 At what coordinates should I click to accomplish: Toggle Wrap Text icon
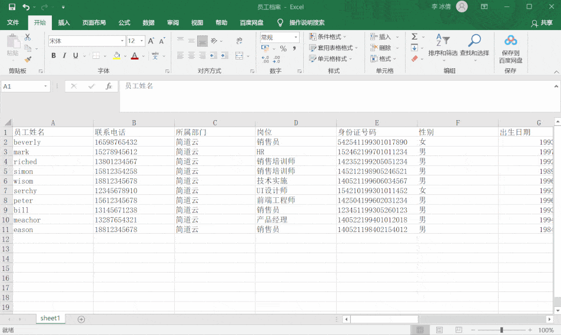[240, 41]
